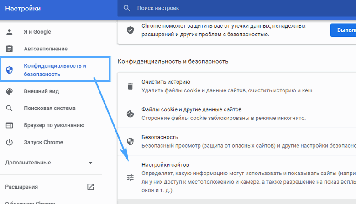Click the browser window icon for Браузер по умолчанию
Screen dimensions: 356x204
[9, 125]
